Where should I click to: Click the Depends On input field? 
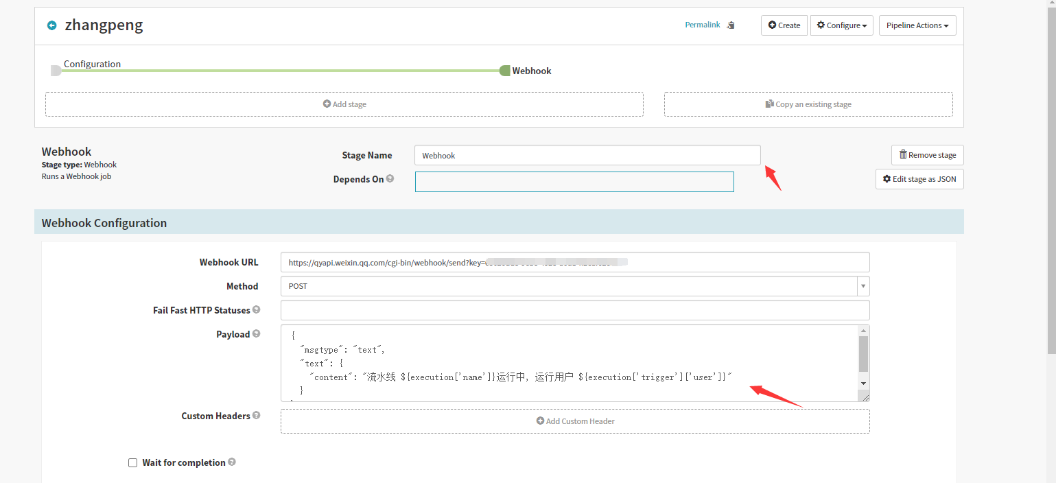coord(574,182)
